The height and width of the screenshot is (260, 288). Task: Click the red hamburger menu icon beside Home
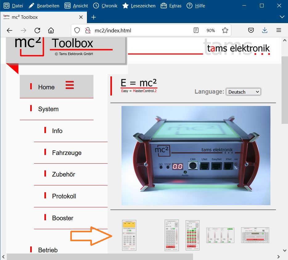[70, 85]
